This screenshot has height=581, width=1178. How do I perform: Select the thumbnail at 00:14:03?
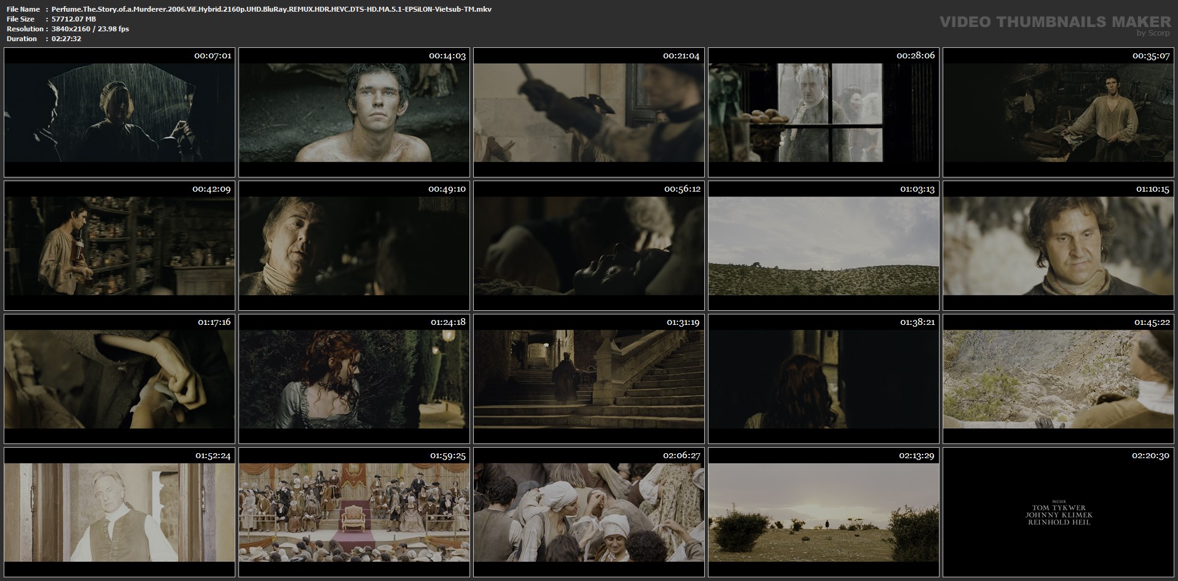point(354,113)
